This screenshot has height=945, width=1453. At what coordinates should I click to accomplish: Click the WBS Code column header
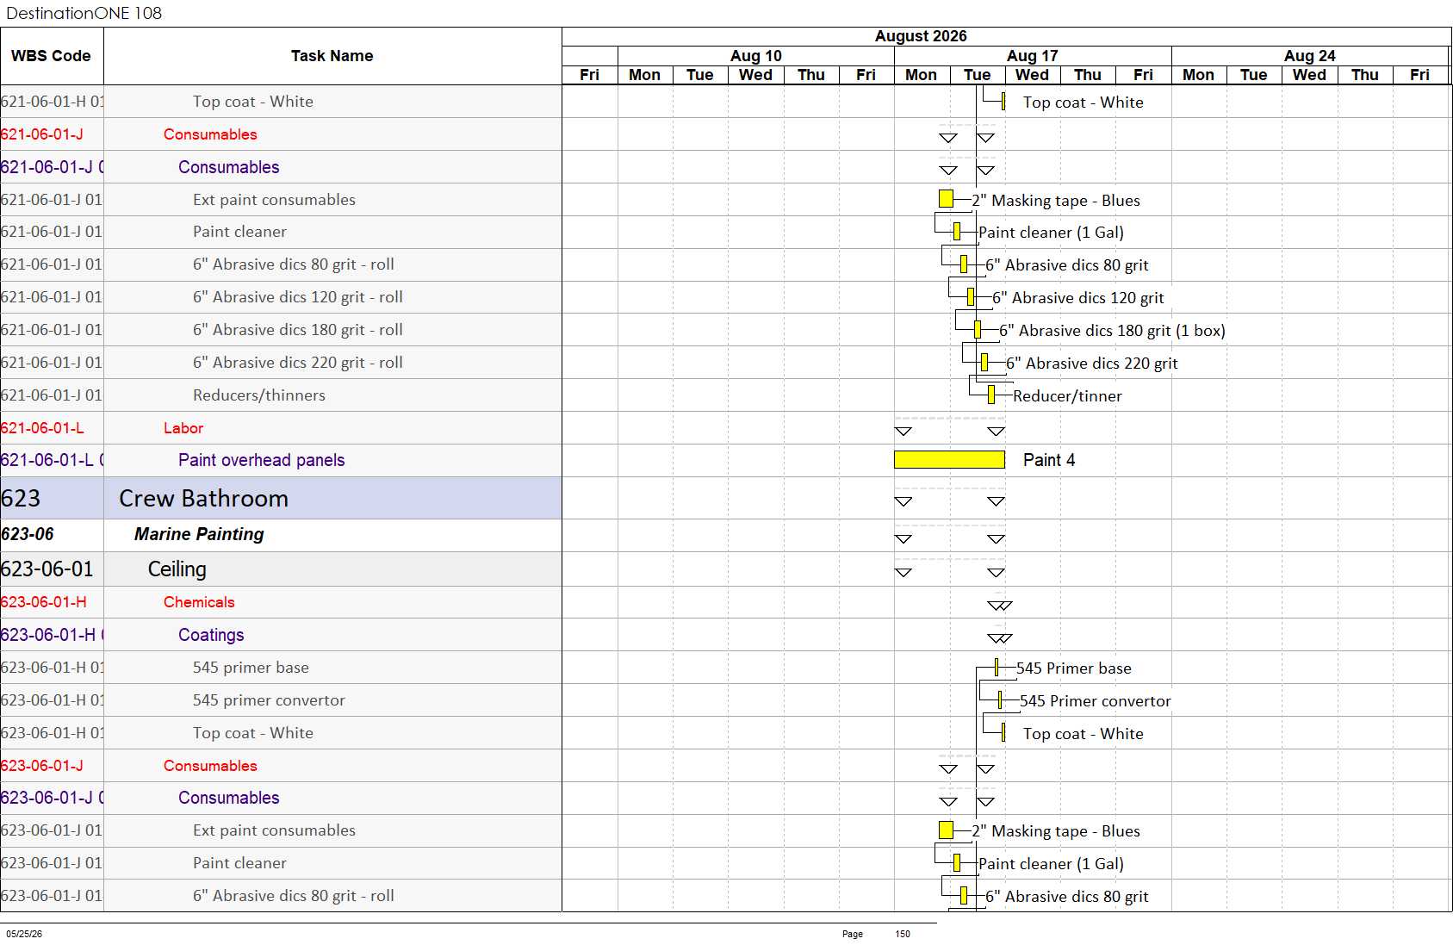pos(52,56)
